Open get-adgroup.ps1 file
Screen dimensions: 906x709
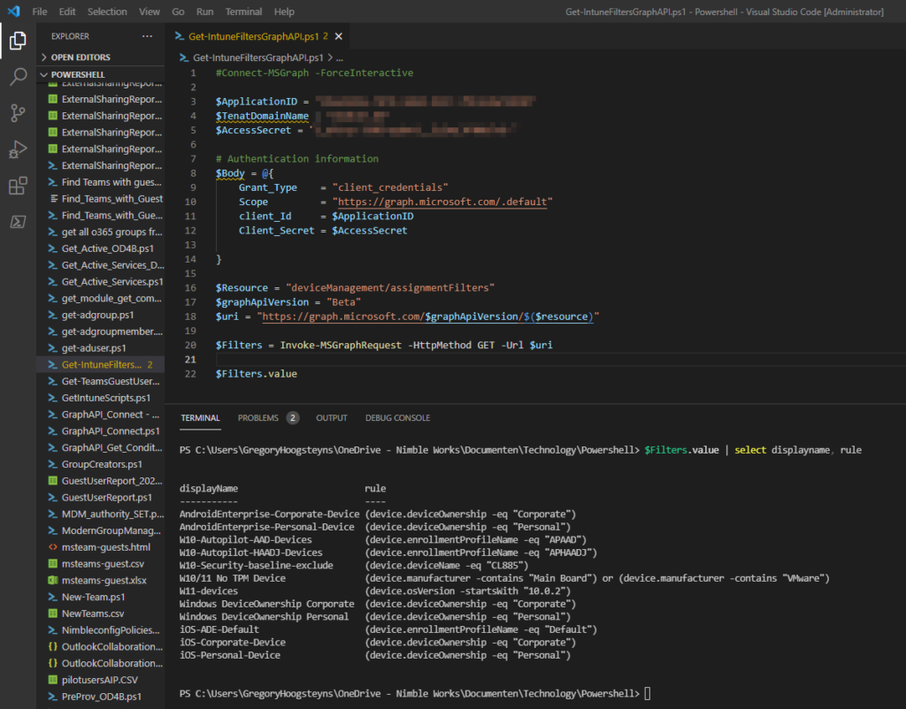coord(101,315)
